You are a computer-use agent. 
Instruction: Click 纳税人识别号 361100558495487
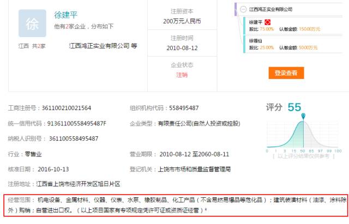pyautogui.click(x=74, y=138)
